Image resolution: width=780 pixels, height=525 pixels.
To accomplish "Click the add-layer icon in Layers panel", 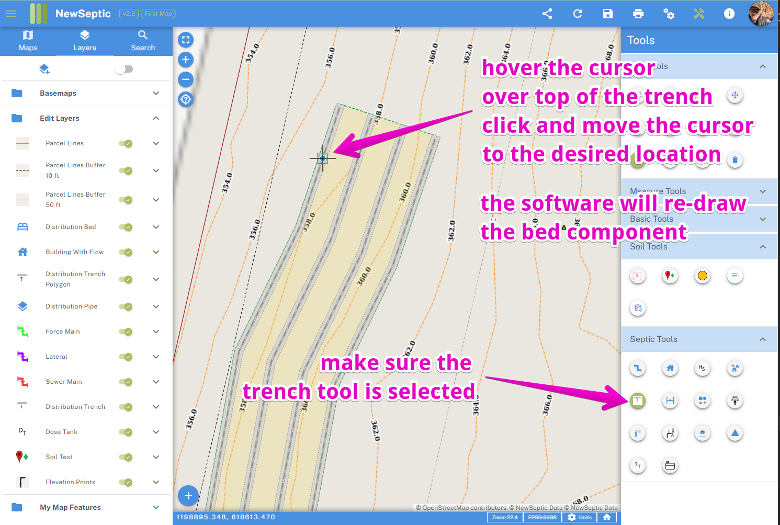I will coord(44,69).
